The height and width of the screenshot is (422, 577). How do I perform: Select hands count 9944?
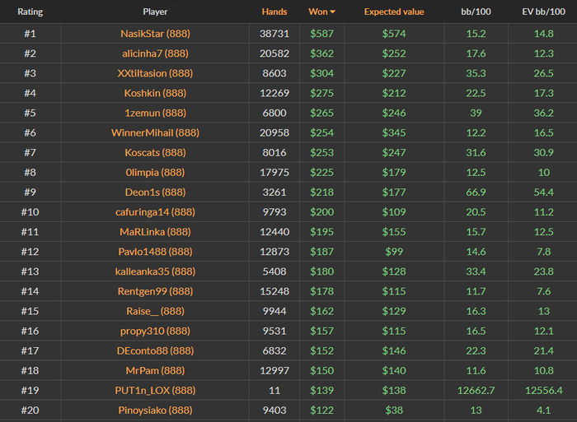[x=274, y=312]
